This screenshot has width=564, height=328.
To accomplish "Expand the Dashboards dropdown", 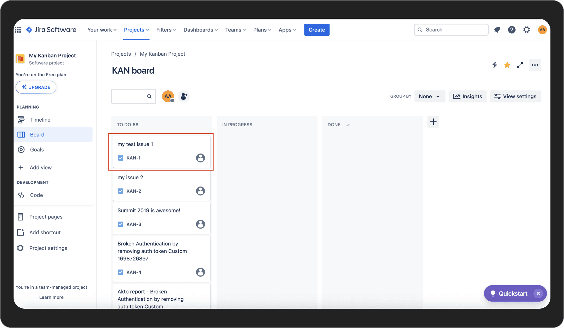I will click(x=200, y=30).
